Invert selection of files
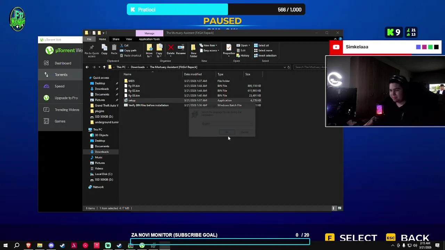The height and width of the screenshot is (250, 445). 265,56
